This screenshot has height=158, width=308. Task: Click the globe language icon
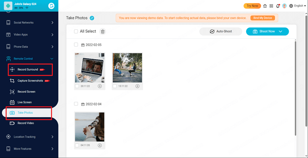[x=291, y=6]
